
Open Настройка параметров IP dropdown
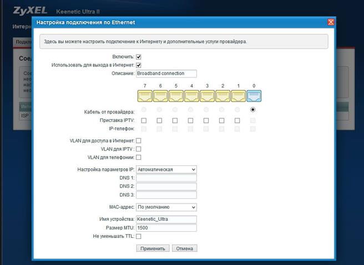tap(166, 169)
